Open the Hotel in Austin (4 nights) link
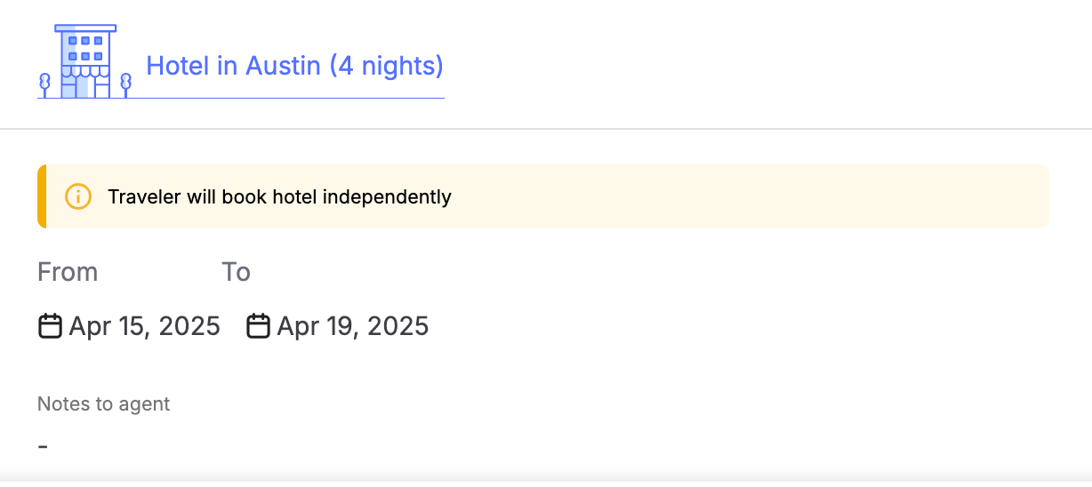Screen dimensions: 1092x487 coord(294,66)
